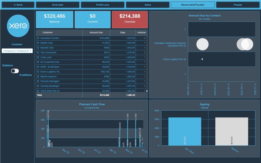The image size is (261, 163).
Task: Click the Estore Logistics Pty Ltd axis label
Action: [x=174, y=59]
